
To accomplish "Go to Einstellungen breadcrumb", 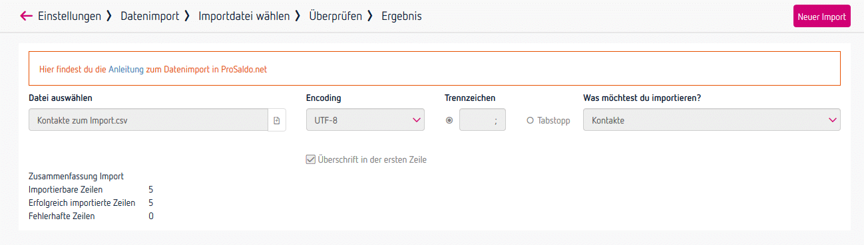I will point(70,16).
